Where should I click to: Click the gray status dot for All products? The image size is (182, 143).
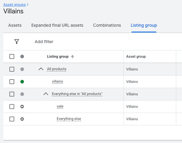pos(22,69)
